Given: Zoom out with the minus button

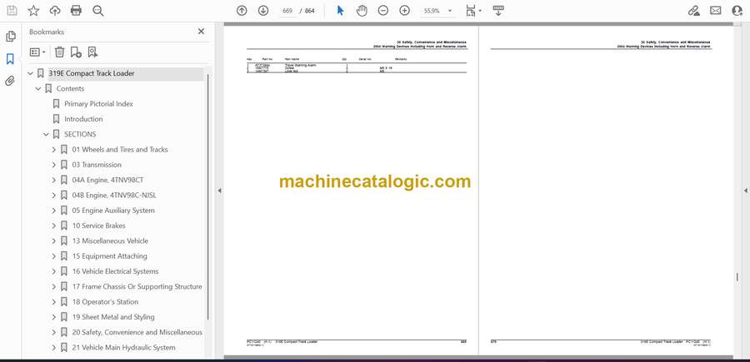Looking at the screenshot, I should pos(383,11).
